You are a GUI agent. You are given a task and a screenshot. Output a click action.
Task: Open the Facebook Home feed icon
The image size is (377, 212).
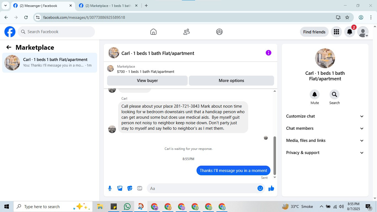coord(153,32)
